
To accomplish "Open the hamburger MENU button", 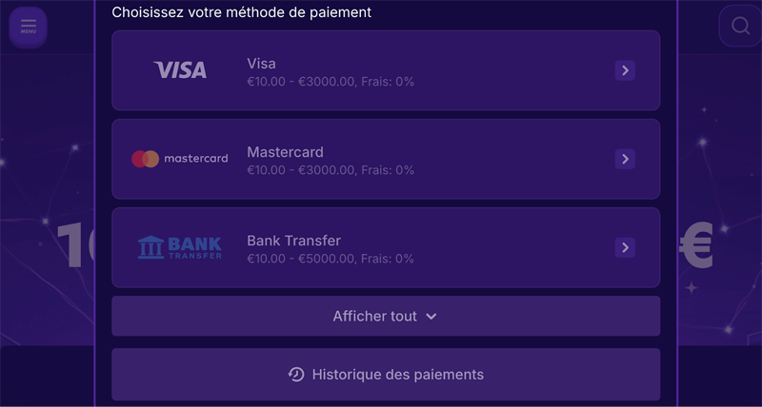I will [x=29, y=26].
